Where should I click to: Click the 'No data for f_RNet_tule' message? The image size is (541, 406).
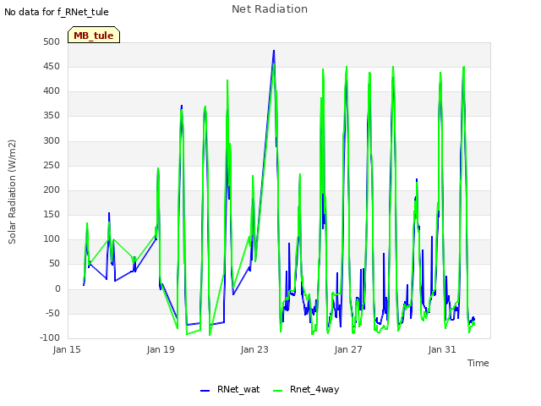(57, 12)
